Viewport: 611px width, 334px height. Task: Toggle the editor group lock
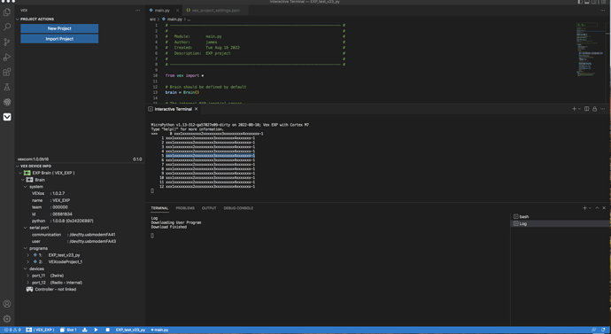coord(595,109)
